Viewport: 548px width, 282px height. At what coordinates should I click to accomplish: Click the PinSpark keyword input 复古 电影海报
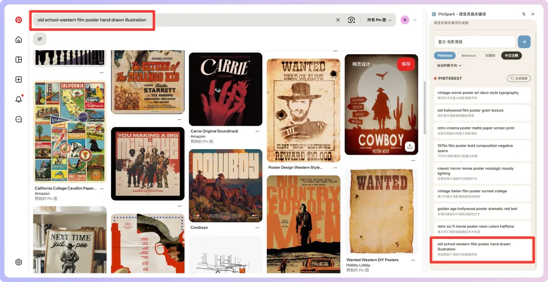tap(474, 42)
